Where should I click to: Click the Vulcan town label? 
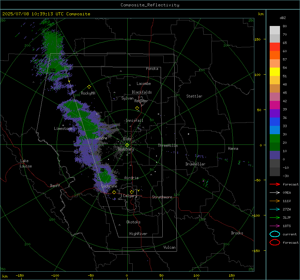pos(170,247)
